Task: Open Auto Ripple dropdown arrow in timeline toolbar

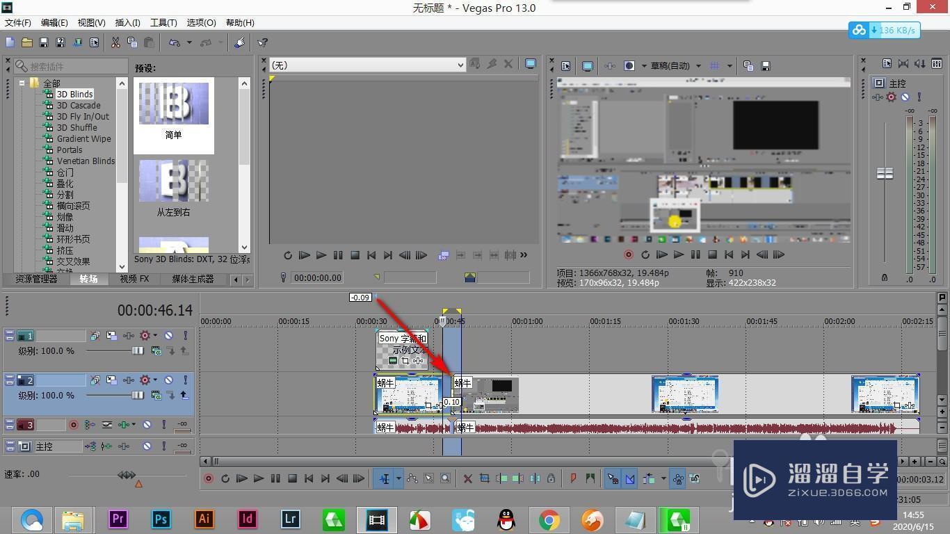Action: [x=663, y=478]
